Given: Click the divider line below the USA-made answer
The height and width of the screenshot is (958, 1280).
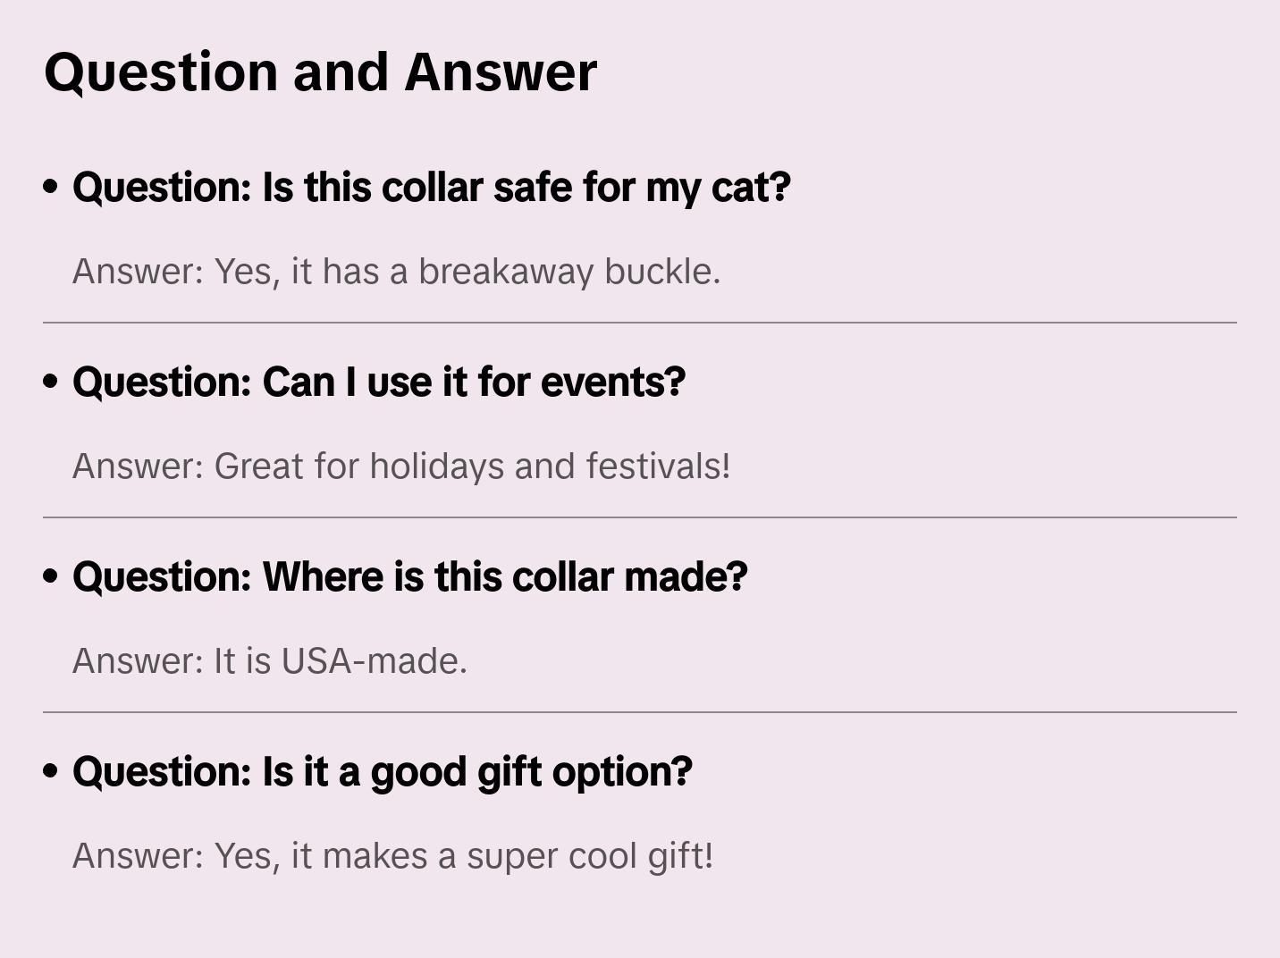Looking at the screenshot, I should [640, 712].
